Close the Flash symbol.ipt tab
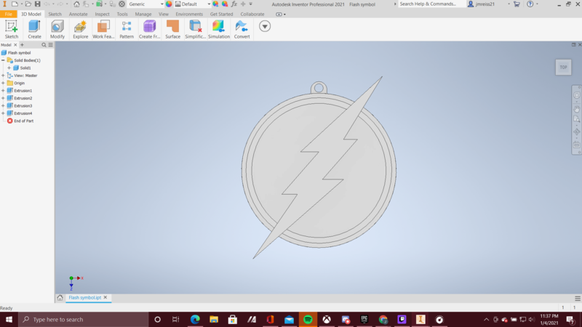Image resolution: width=582 pixels, height=327 pixels. point(105,297)
